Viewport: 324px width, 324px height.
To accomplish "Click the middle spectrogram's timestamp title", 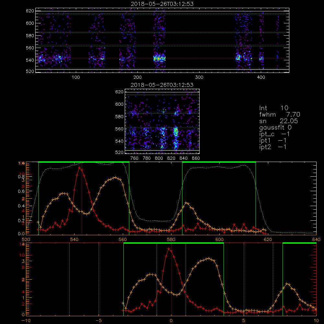I will tap(162, 85).
